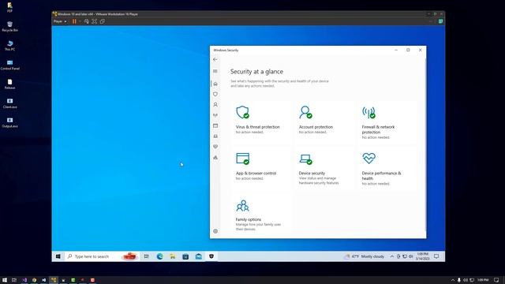The image size is (505, 284).
Task: Open Family options tile
Action: pos(261,215)
